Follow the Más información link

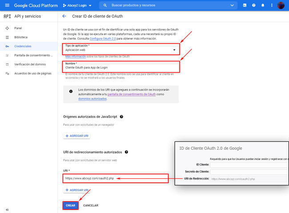tap(76, 56)
